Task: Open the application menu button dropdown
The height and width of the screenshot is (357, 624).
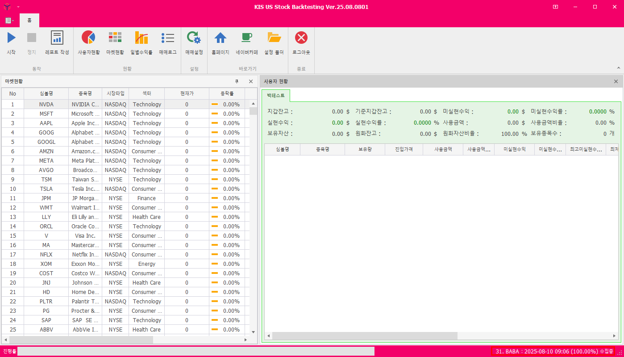Action: 9,21
